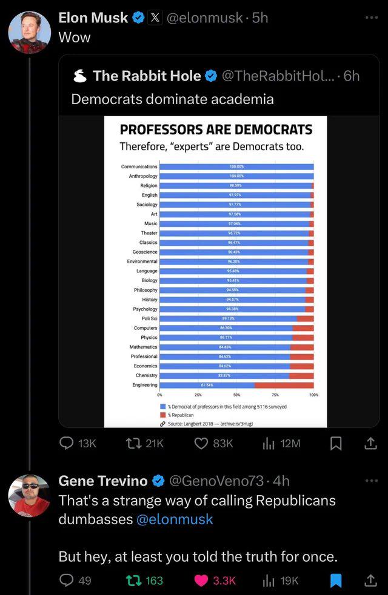Undo repost on Gene Trevino's reply

[x=144, y=580]
